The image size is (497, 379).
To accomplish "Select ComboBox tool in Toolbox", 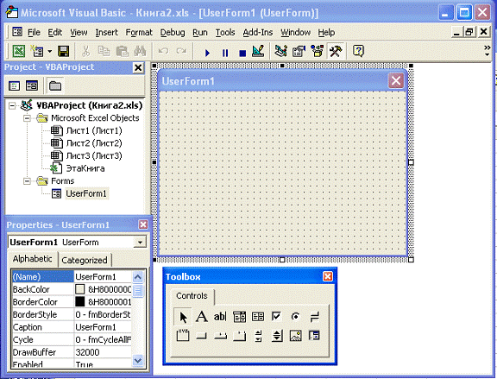I will (x=239, y=317).
